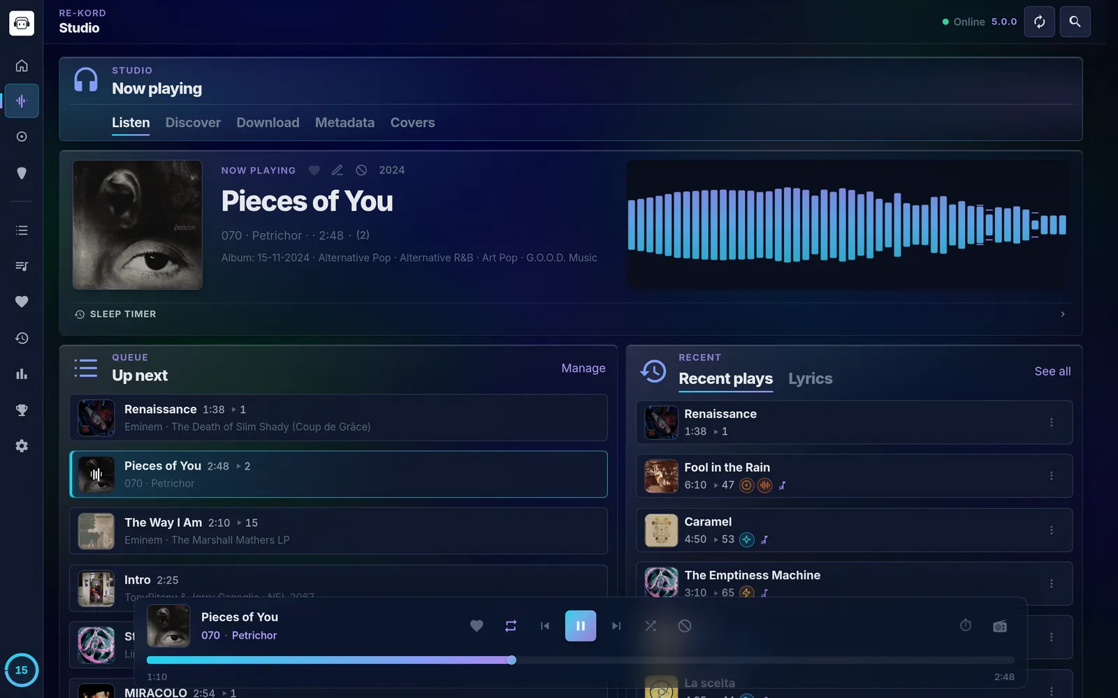
Task: Open the guitar pick sidebar icon
Action: [22, 173]
